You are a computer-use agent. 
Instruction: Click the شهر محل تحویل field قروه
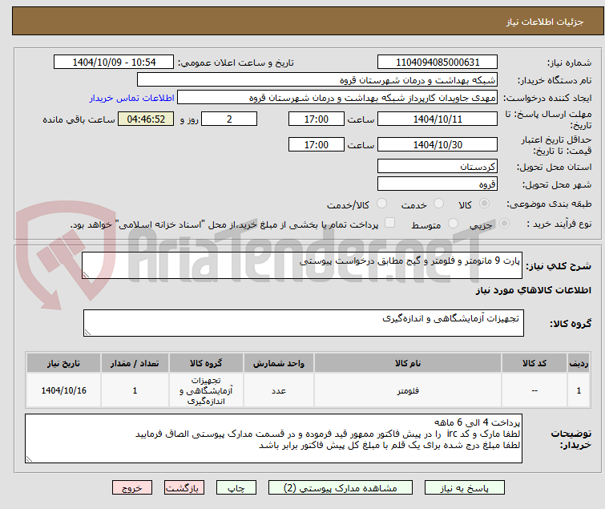438,184
